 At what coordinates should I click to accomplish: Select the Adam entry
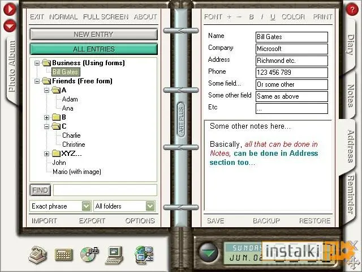click(70, 99)
